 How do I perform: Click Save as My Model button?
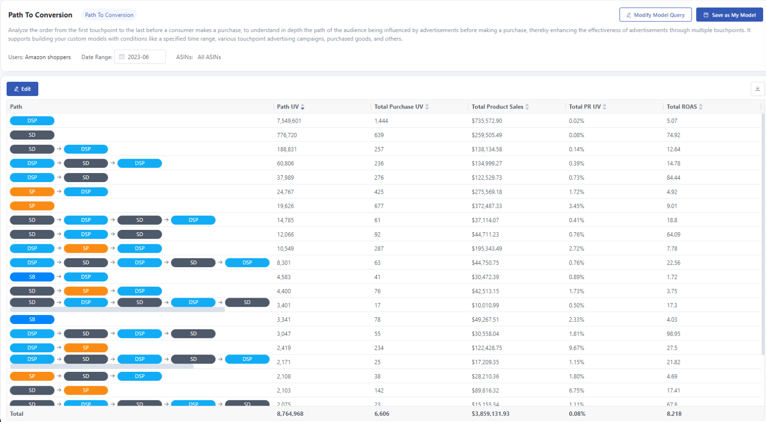[x=730, y=15]
